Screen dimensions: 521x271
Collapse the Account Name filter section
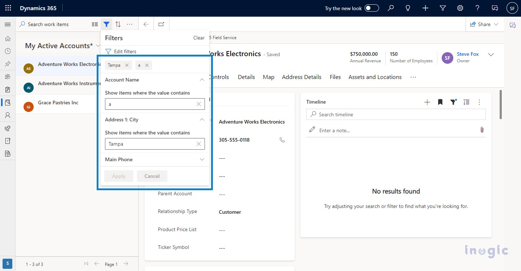202,80
